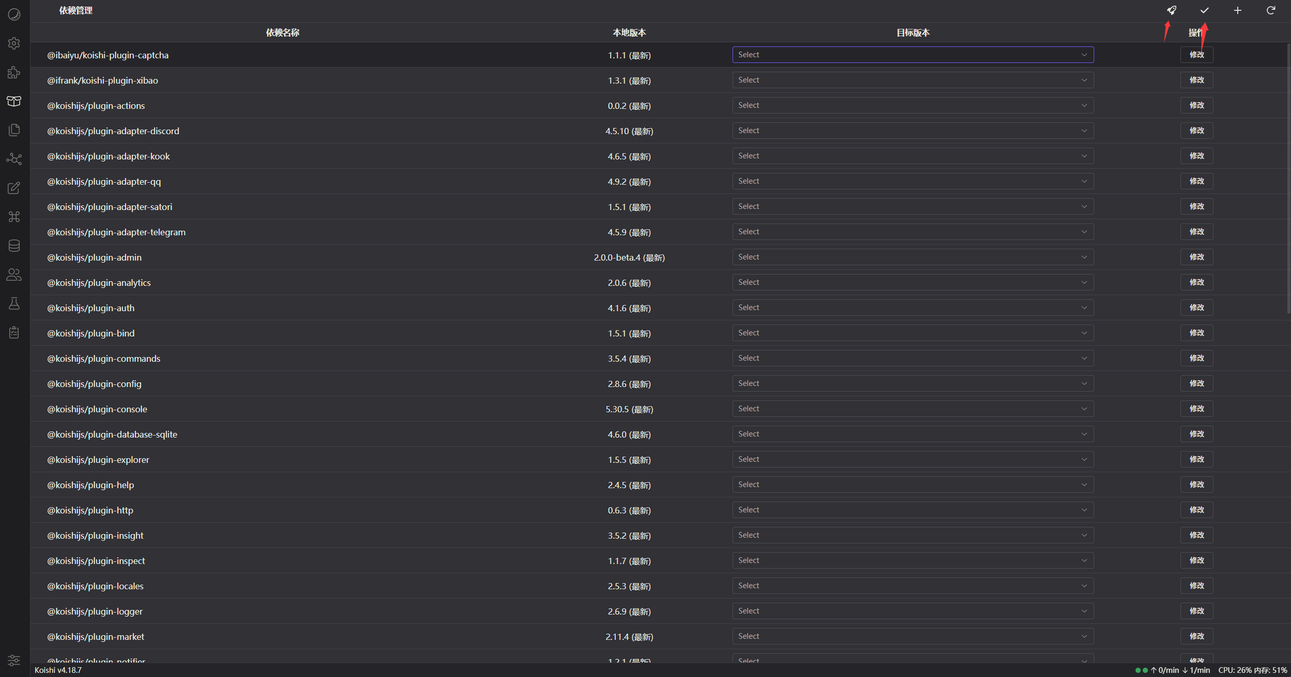
Task: Click 修改 button for plugin-inspect
Action: click(1196, 560)
